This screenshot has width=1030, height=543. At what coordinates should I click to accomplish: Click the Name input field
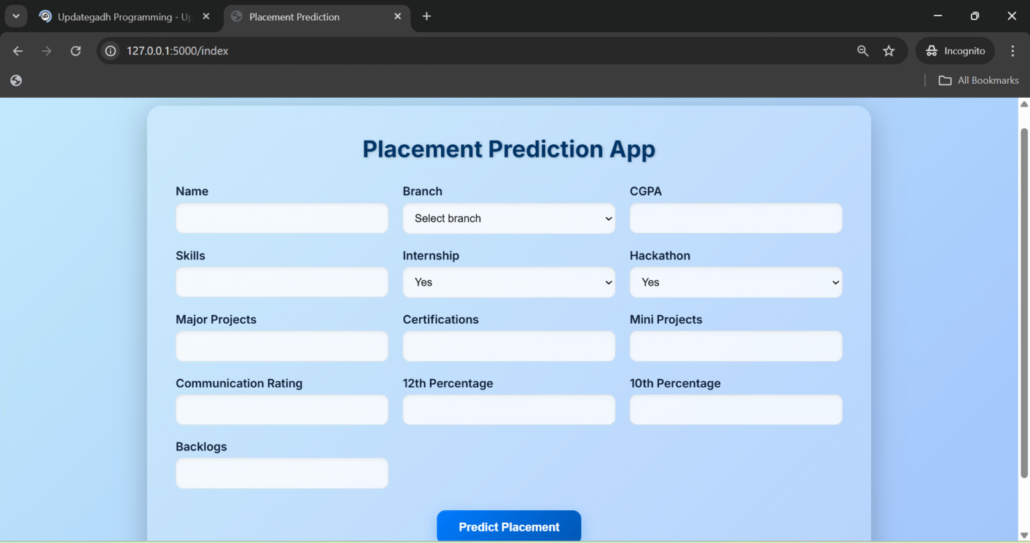[x=282, y=218]
